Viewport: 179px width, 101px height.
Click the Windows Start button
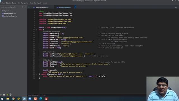click(2, 99)
